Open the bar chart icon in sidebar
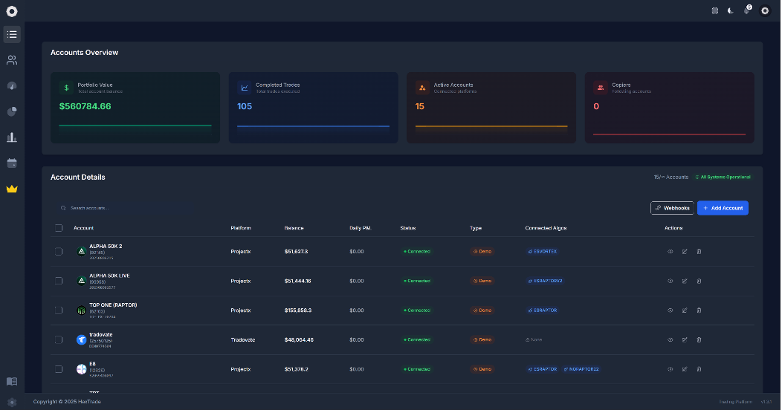The width and height of the screenshot is (782, 410). pos(12,137)
